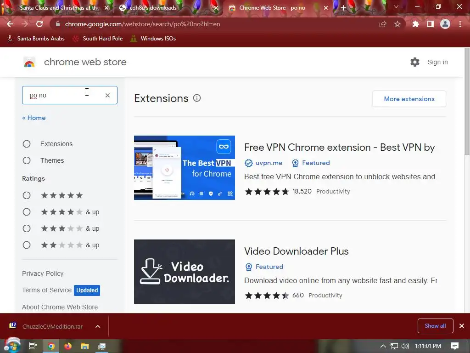Open the volume control in the tray

tap(405, 346)
